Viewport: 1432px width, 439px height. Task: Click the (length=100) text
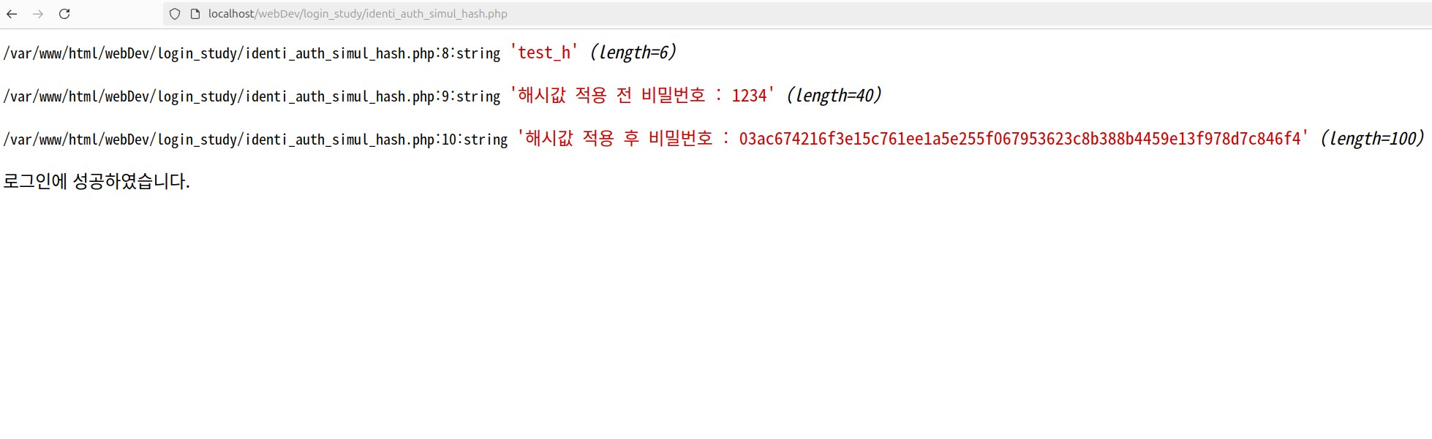click(x=1373, y=139)
